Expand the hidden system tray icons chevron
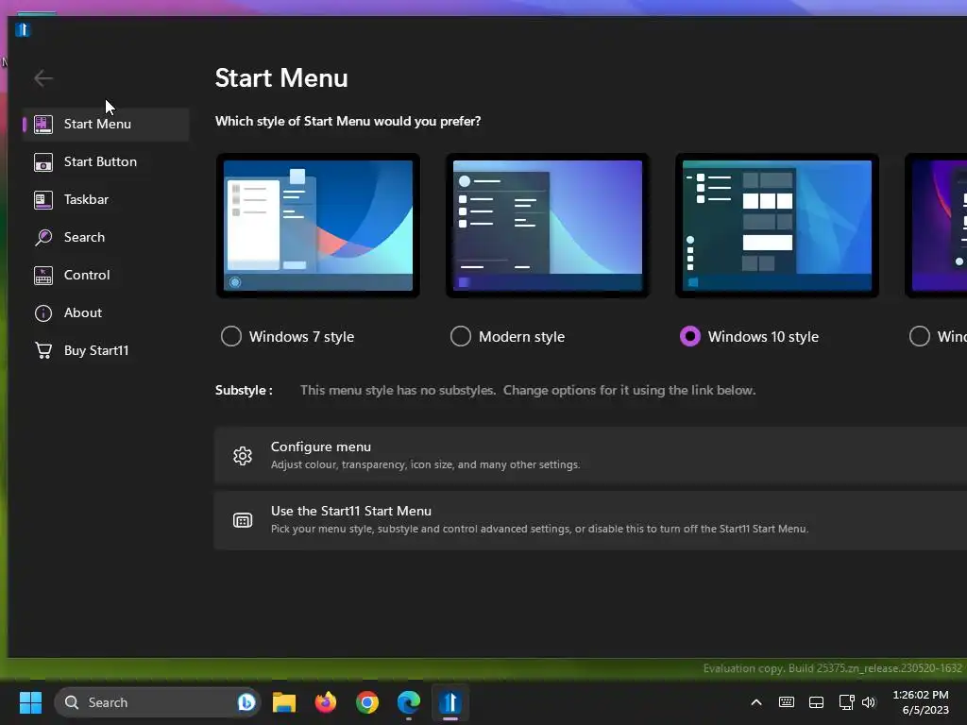Viewport: 967px width, 725px height. pyautogui.click(x=756, y=702)
